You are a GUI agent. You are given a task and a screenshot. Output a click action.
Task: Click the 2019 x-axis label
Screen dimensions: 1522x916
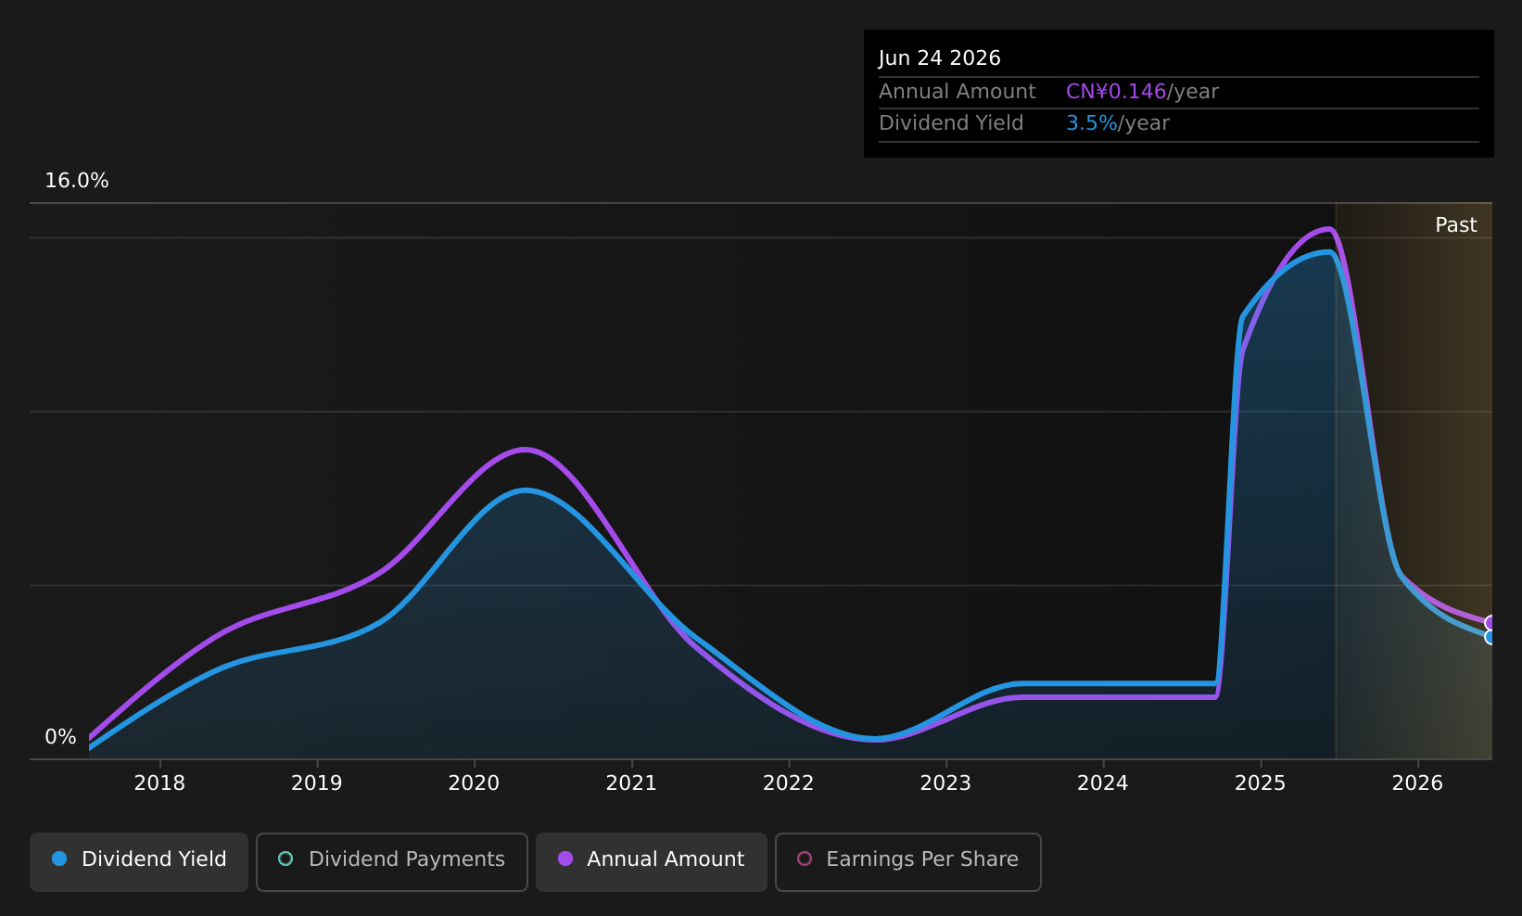[317, 783]
